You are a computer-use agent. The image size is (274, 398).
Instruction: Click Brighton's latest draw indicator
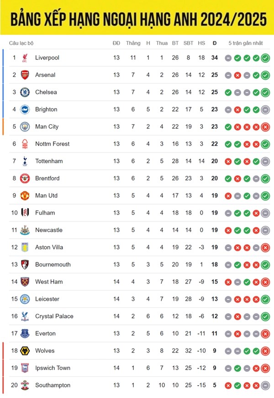point(265,110)
